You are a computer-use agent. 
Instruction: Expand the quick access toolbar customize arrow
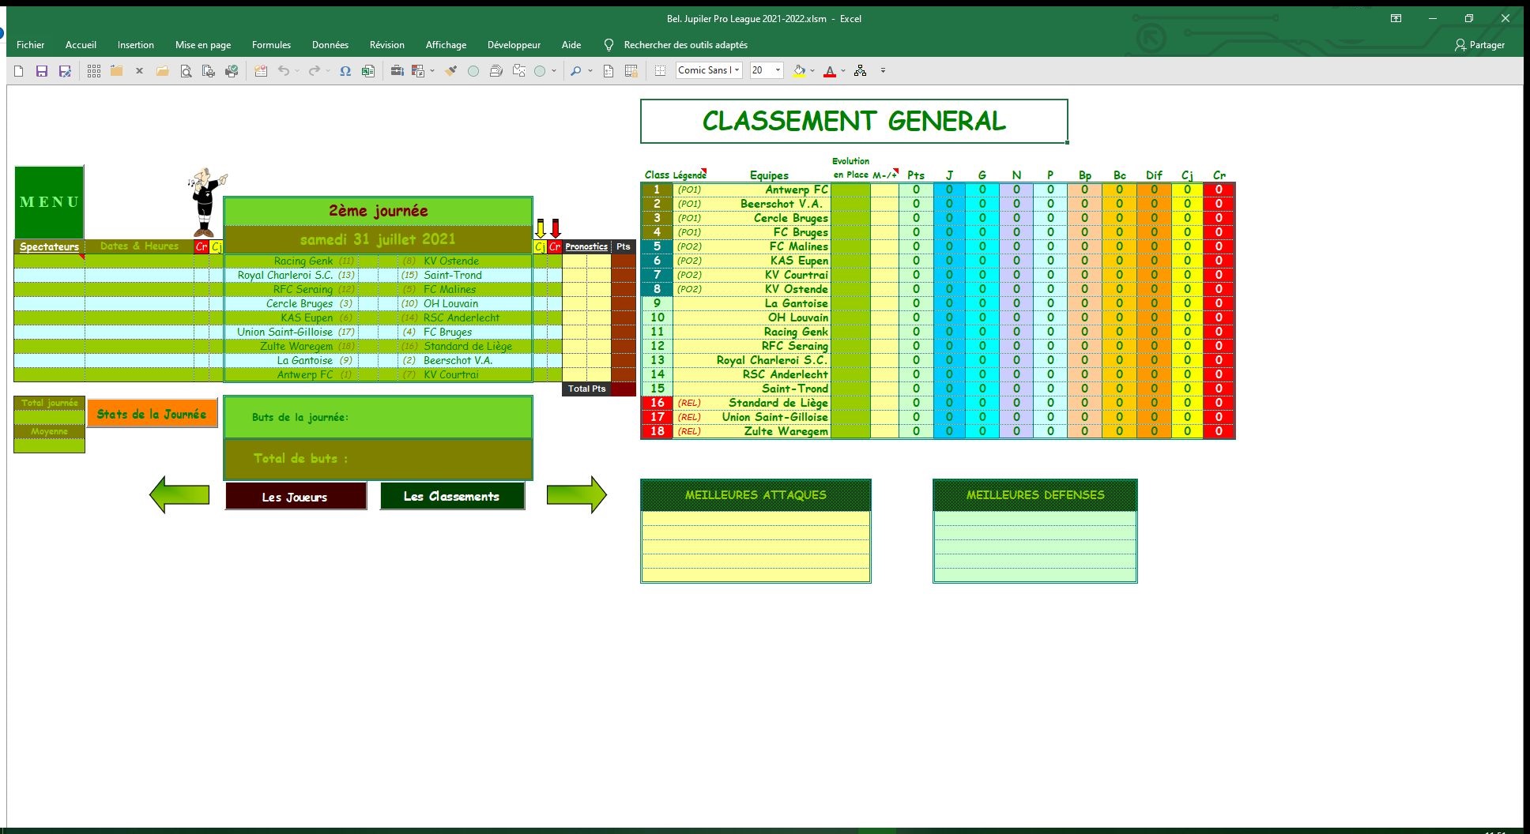point(883,71)
